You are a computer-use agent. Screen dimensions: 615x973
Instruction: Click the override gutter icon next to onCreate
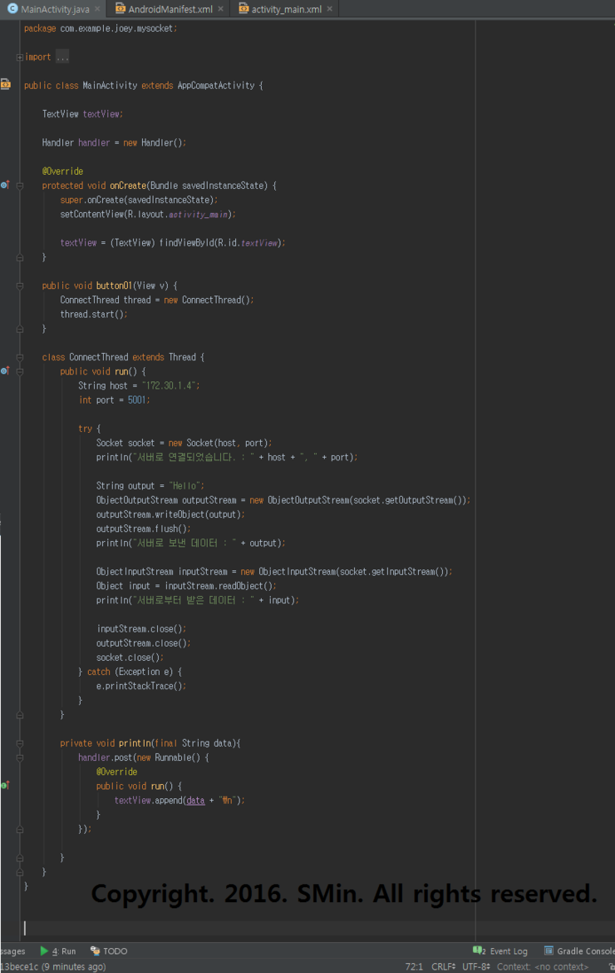(5, 185)
